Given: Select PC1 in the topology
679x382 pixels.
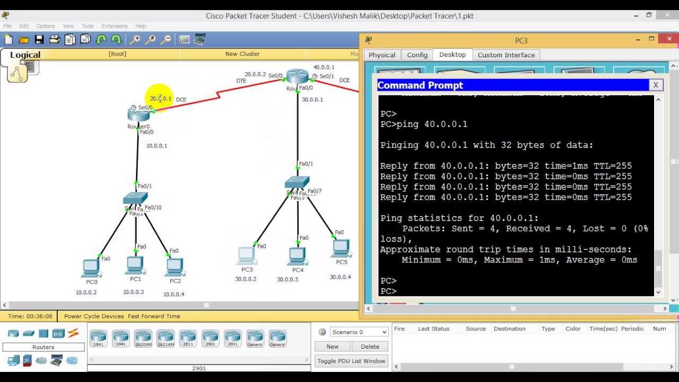Looking at the screenshot, I should [135, 265].
